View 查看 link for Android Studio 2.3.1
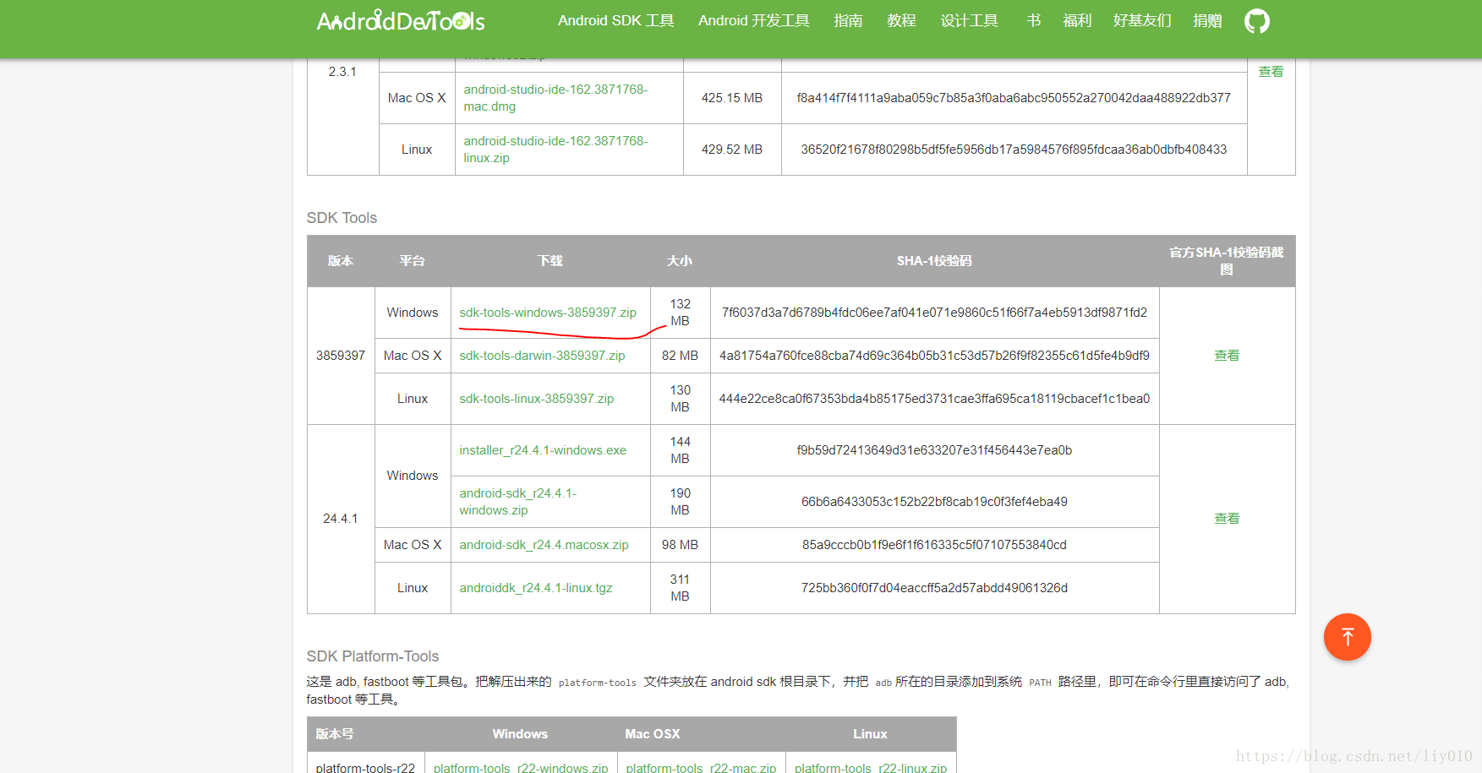Screen dimensions: 1482x773 coord(1271,72)
